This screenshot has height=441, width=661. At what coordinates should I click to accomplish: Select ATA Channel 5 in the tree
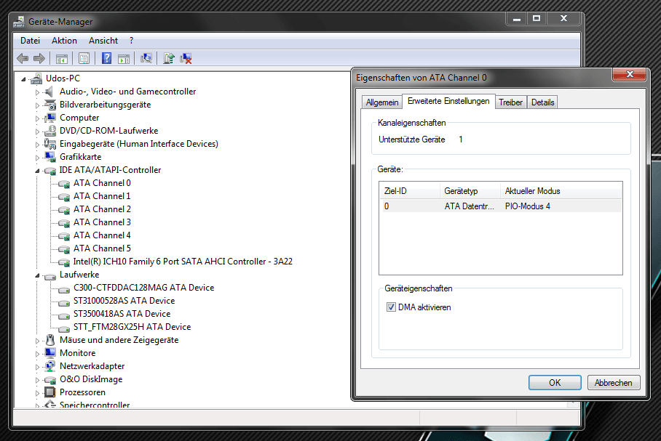click(x=102, y=248)
